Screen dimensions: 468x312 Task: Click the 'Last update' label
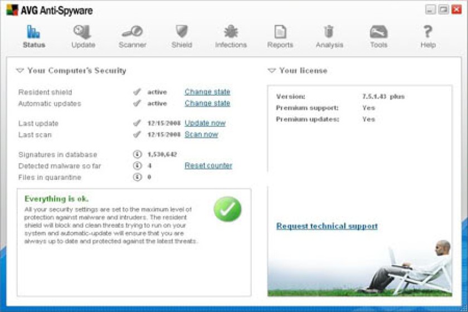[38, 123]
